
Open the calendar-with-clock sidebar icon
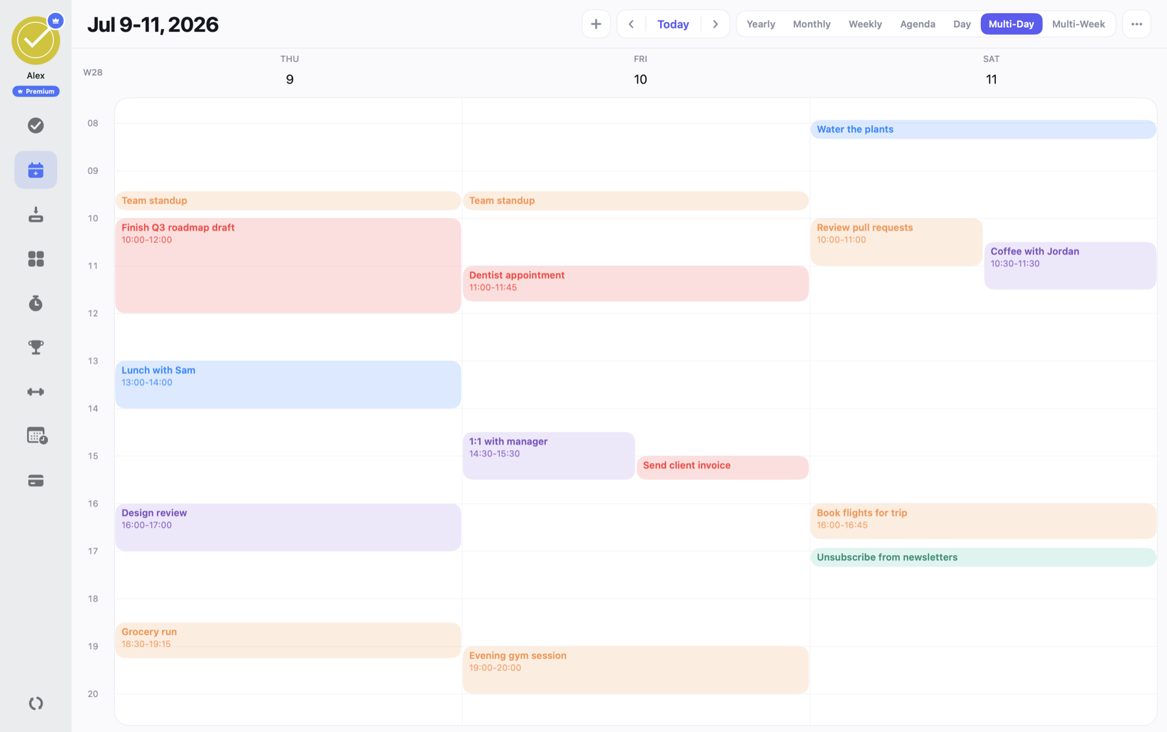coord(36,436)
